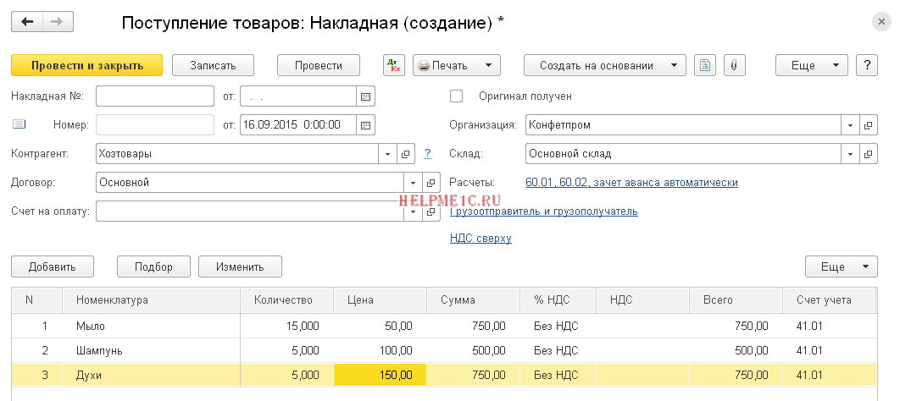Screen dimensions: 900x401
Task: Open the document report icon beside Создать на основании
Action: click(x=705, y=65)
